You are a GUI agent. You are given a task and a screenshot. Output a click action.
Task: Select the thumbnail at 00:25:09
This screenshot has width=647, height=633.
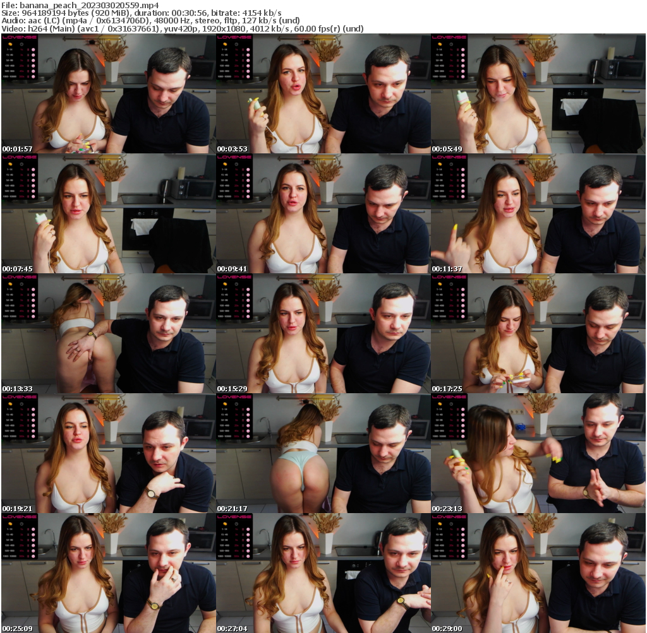(108, 573)
